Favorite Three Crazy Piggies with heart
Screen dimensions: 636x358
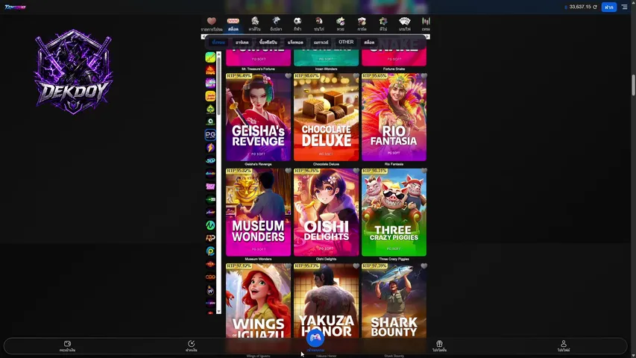(x=424, y=171)
